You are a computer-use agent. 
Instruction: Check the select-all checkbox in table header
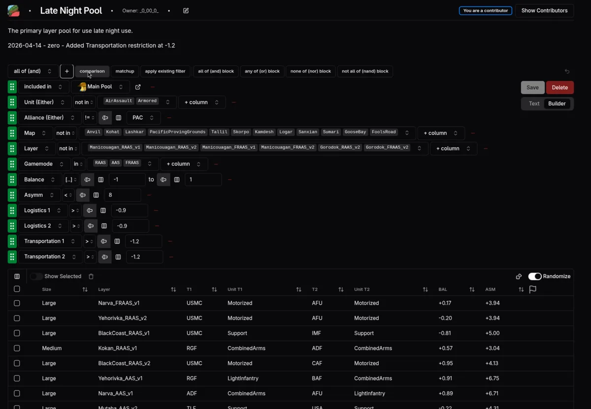point(17,289)
